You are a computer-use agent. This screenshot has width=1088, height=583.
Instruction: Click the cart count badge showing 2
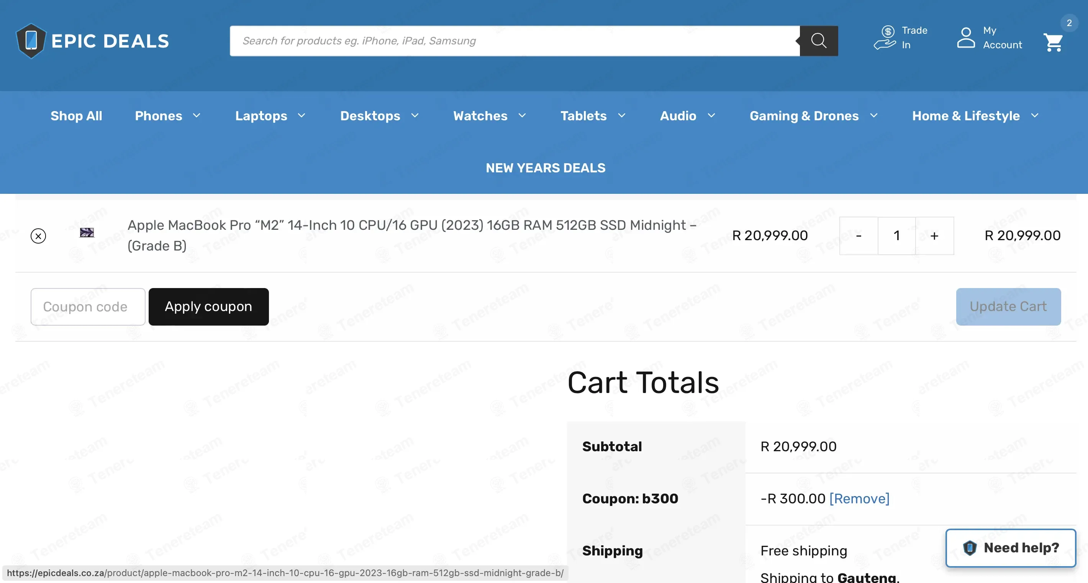1069,23
